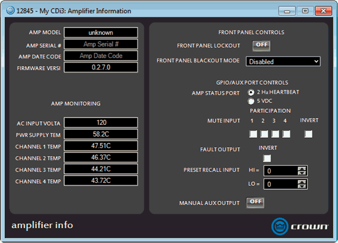Click the window title bar app icon
The width and height of the screenshot is (338, 243).
[10, 11]
